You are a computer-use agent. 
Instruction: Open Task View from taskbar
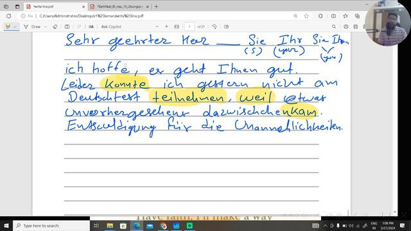click(96, 225)
